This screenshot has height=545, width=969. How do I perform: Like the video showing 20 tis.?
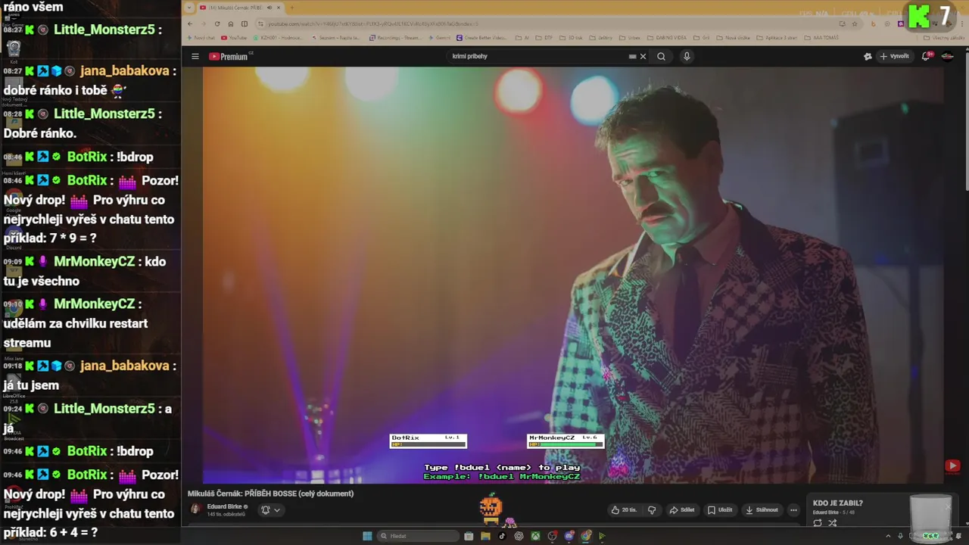click(x=625, y=509)
